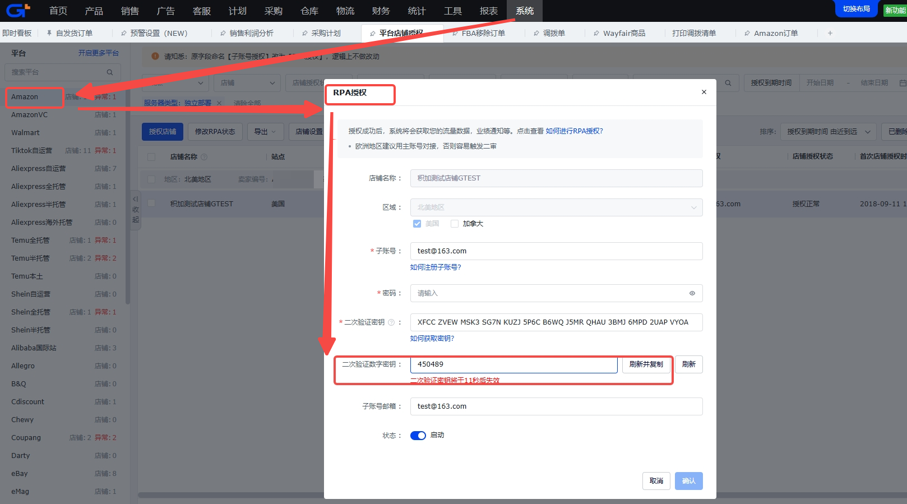Open the 店铺 filter dropdown
Screen dimensions: 907x504
tap(247, 83)
